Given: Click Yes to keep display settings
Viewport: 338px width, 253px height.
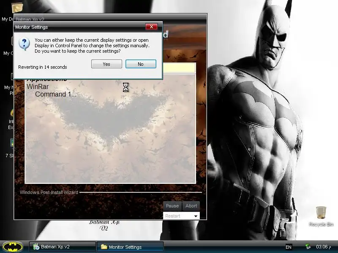Looking at the screenshot, I should point(106,64).
